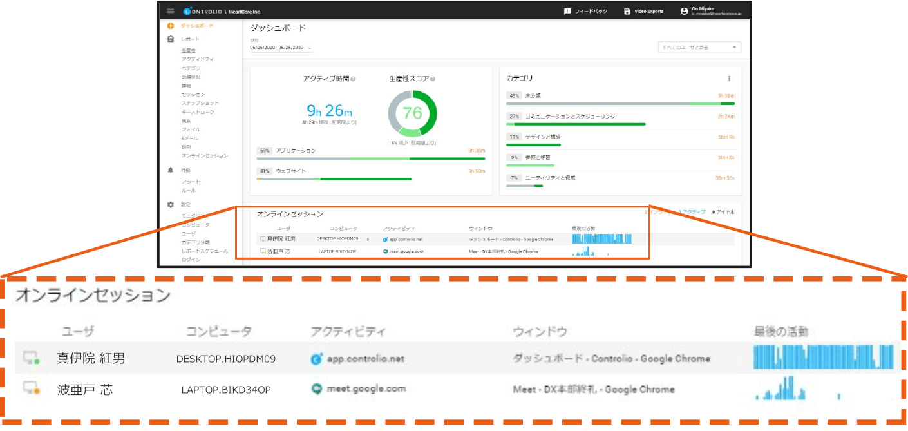This screenshot has width=908, height=431.
Task: Expand the 行動 section in sidebar
Action: click(x=186, y=170)
